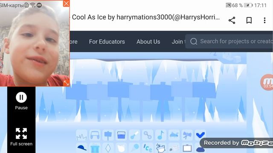The image size is (273, 153).
Task: Select the dark blue blob icon
Action: coord(200,149)
